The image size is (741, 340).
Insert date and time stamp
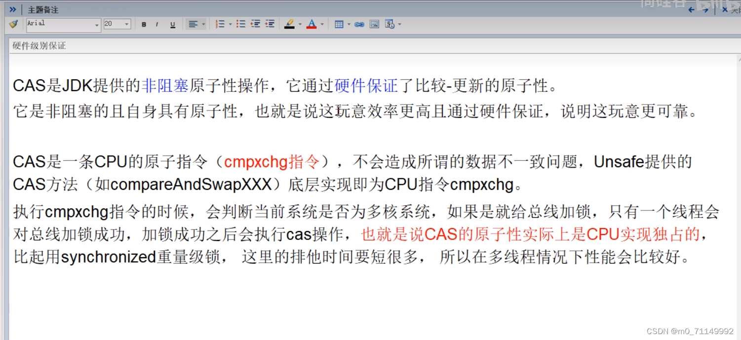[389, 24]
